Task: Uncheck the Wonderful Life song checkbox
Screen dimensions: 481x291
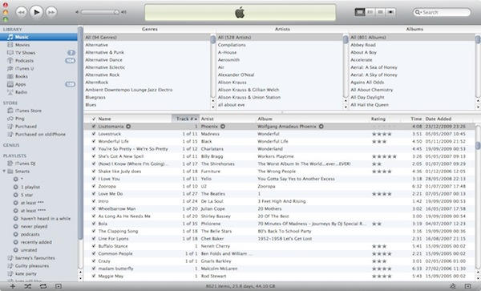Action: (94, 141)
